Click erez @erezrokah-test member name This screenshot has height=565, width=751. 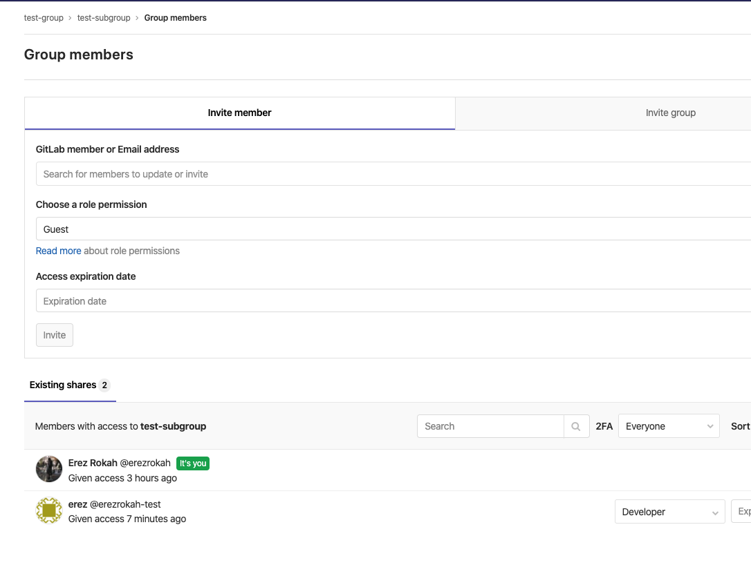pos(115,504)
